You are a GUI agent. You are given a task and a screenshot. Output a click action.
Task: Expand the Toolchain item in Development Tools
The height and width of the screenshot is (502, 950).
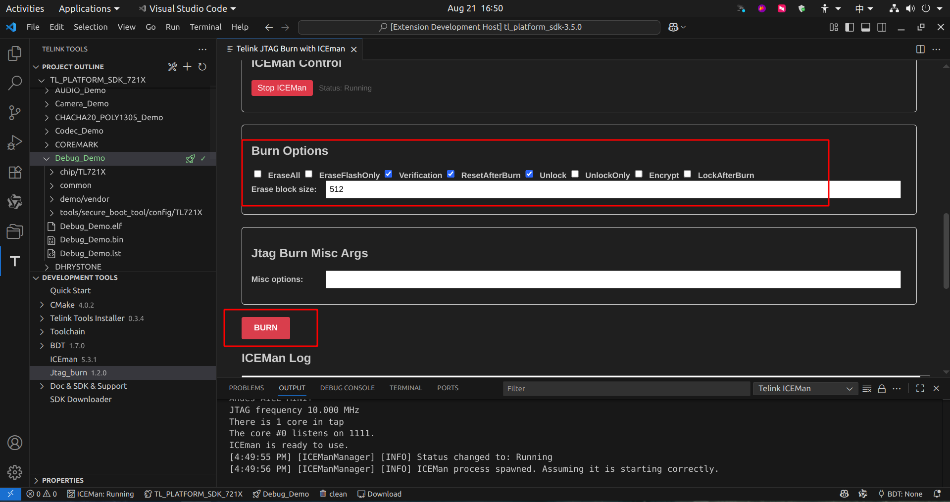(x=67, y=332)
